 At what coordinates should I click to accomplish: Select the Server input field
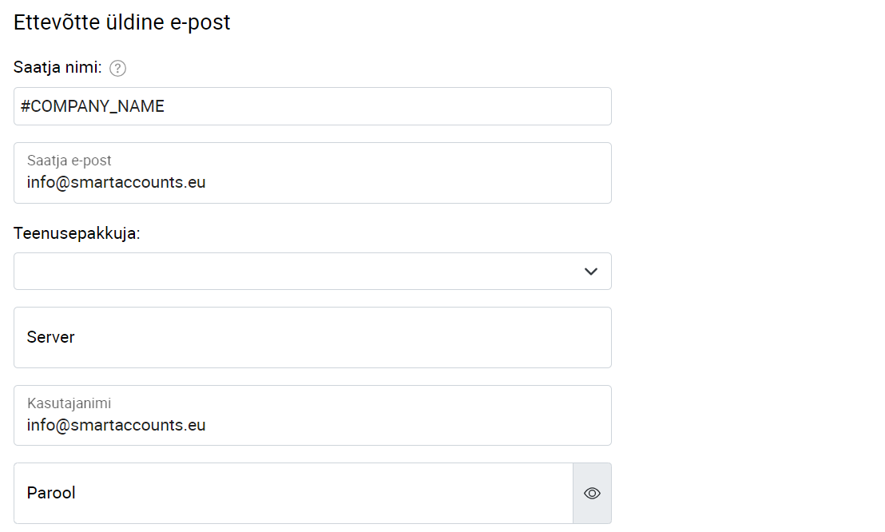tap(312, 337)
